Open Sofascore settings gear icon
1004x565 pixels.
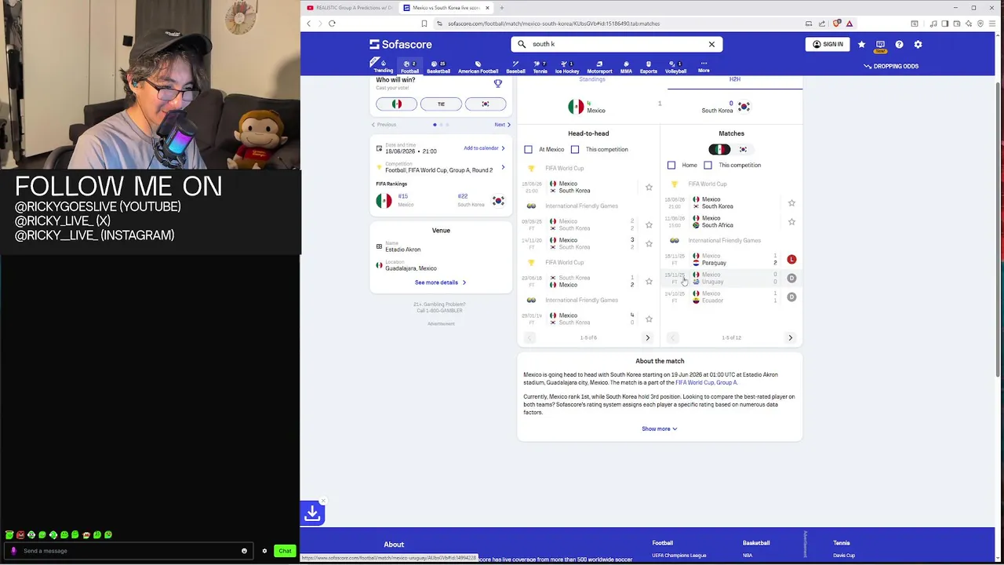(x=918, y=45)
